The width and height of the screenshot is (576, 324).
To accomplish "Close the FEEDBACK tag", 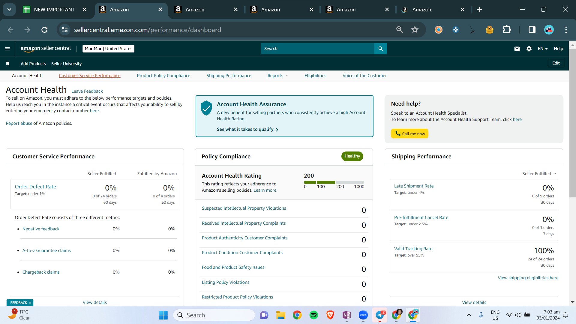I will 30,303.
